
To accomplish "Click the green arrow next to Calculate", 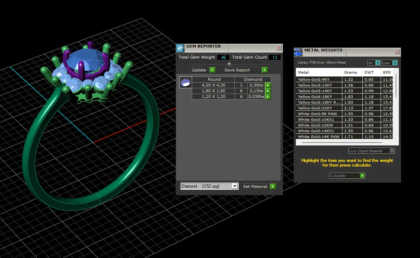I will [x=362, y=175].
